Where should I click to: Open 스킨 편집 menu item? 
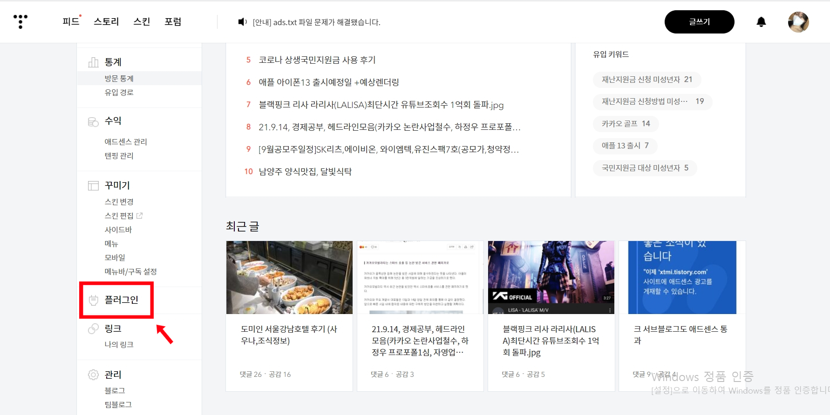(x=119, y=215)
